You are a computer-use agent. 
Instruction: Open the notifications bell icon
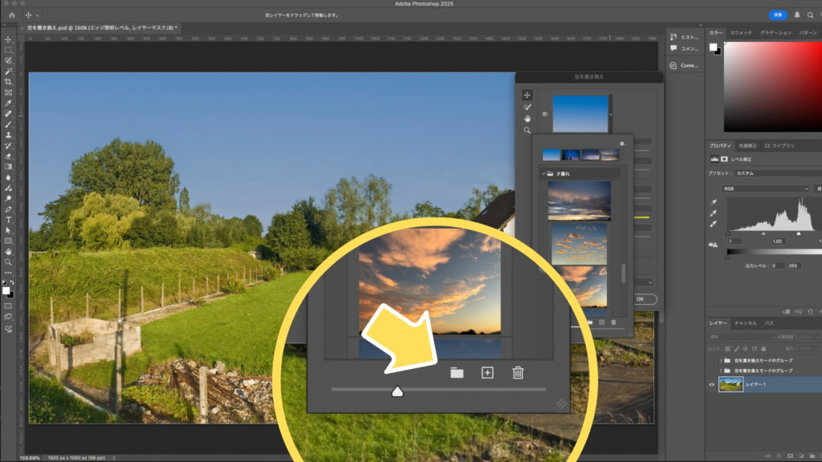point(797,15)
